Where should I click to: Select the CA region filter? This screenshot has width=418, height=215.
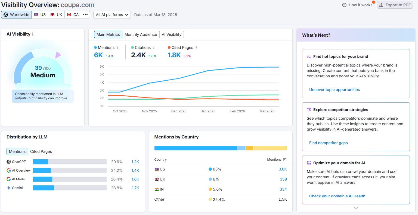pos(73,15)
